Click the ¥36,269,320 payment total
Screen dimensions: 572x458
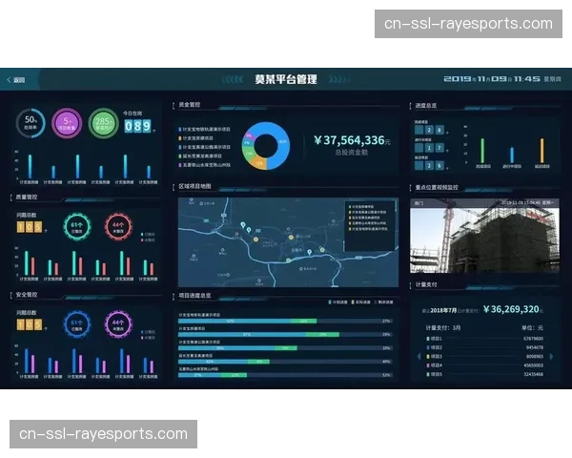click(513, 309)
